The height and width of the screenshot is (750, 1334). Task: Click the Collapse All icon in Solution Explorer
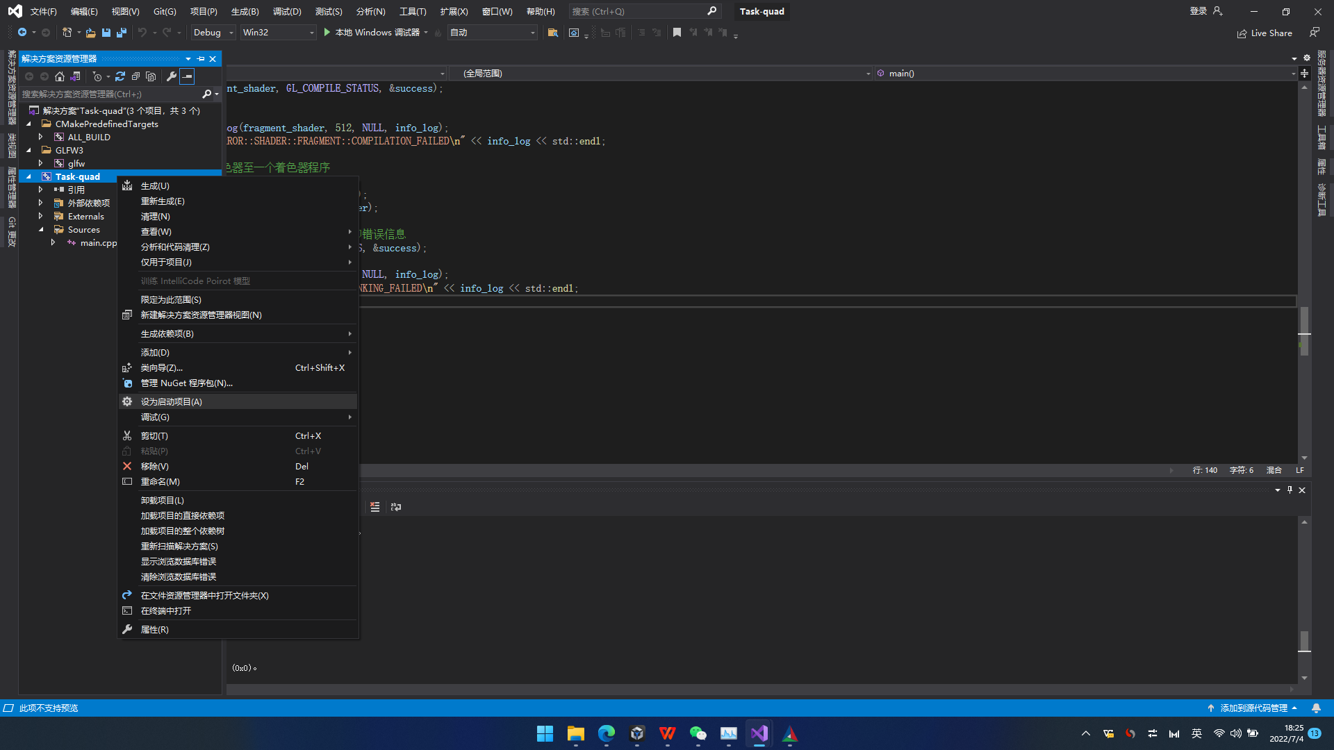coord(135,76)
